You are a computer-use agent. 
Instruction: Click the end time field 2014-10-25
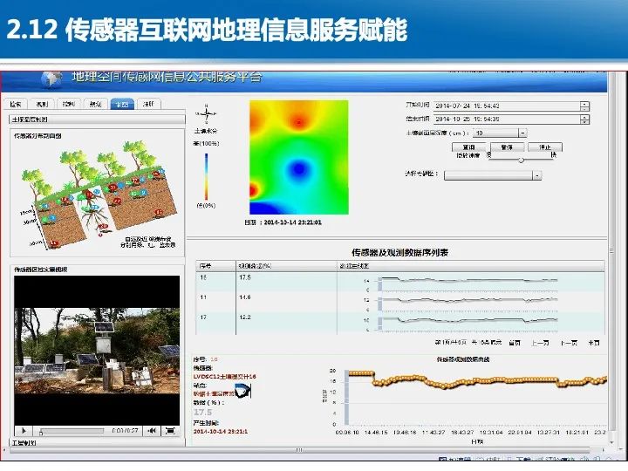pyautogui.click(x=507, y=119)
